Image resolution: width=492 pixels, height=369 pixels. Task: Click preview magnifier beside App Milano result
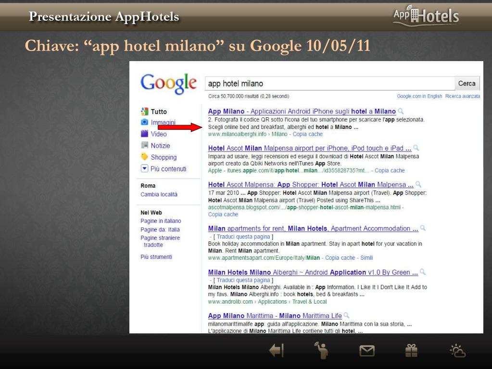401,111
